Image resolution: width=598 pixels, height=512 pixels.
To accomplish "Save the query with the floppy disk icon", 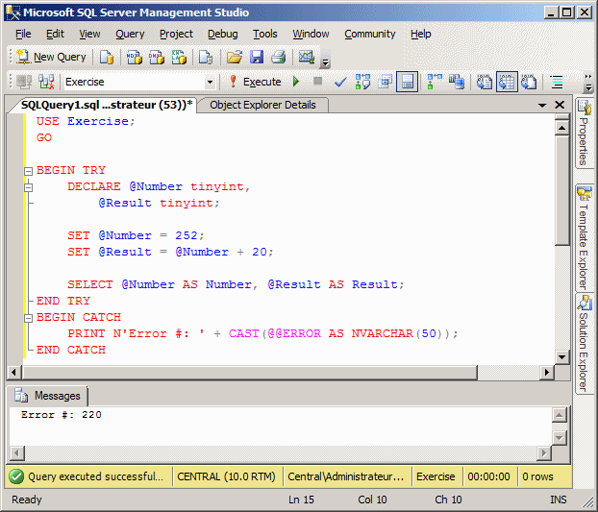I will [x=257, y=57].
